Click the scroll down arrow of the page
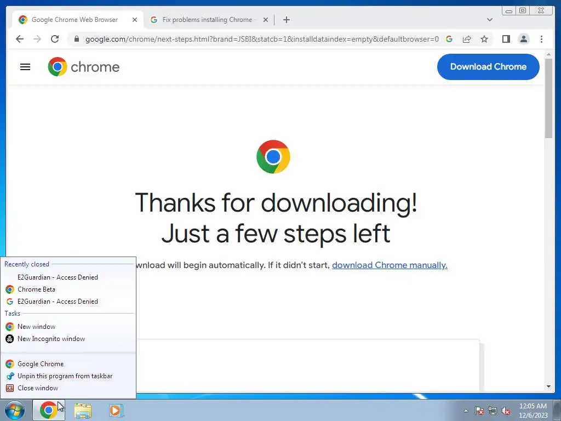The width and height of the screenshot is (561, 421). [x=548, y=386]
